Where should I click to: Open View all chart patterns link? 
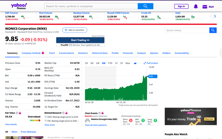click(96, 125)
